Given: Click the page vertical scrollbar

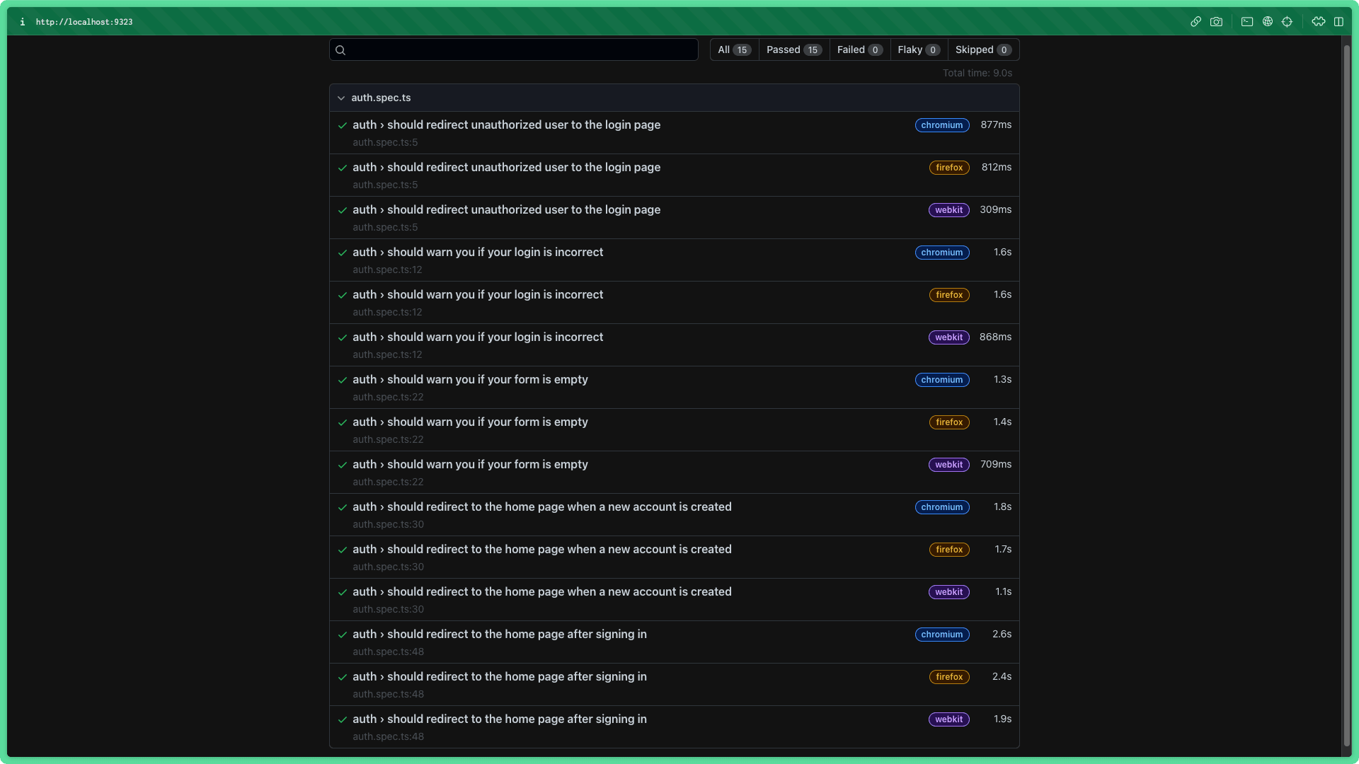Looking at the screenshot, I should tap(1346, 396).
